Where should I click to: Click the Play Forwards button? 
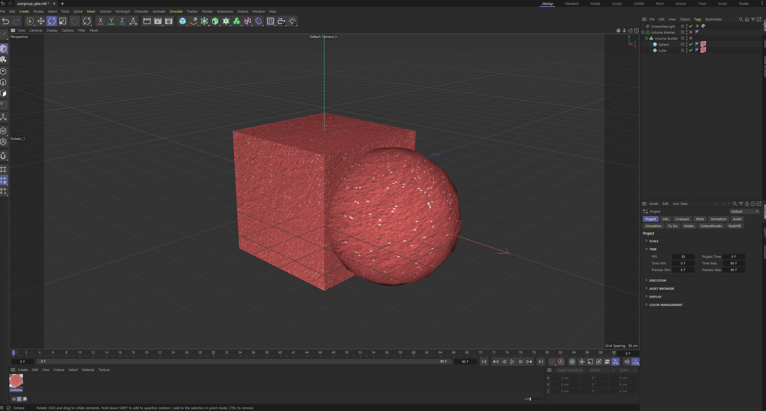click(512, 362)
